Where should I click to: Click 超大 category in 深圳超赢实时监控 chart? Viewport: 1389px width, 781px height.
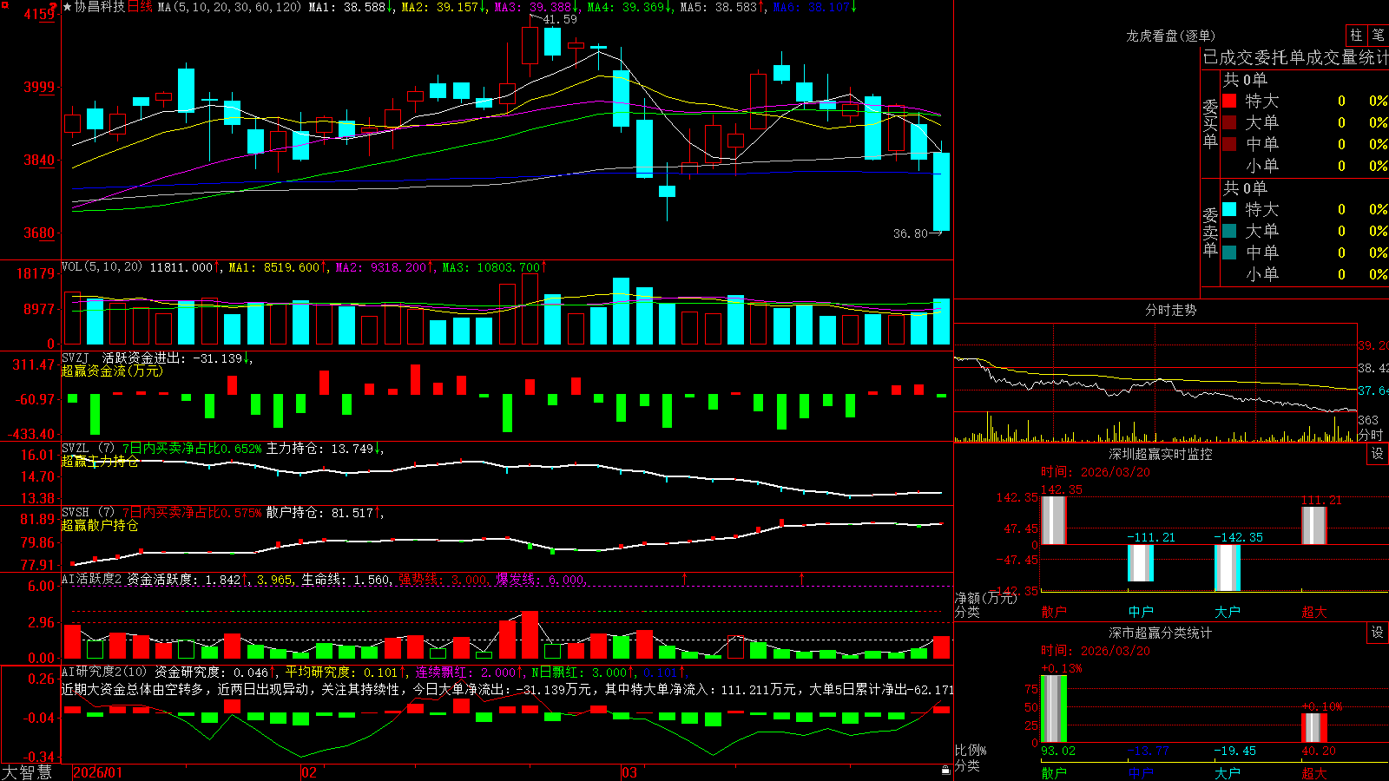[x=1314, y=612]
